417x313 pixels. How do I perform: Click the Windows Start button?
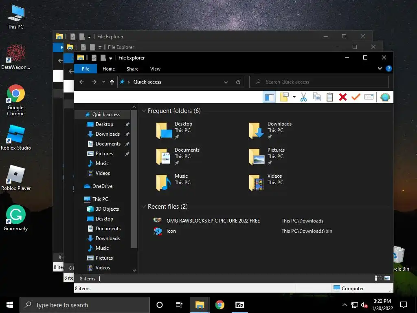tap(10, 305)
